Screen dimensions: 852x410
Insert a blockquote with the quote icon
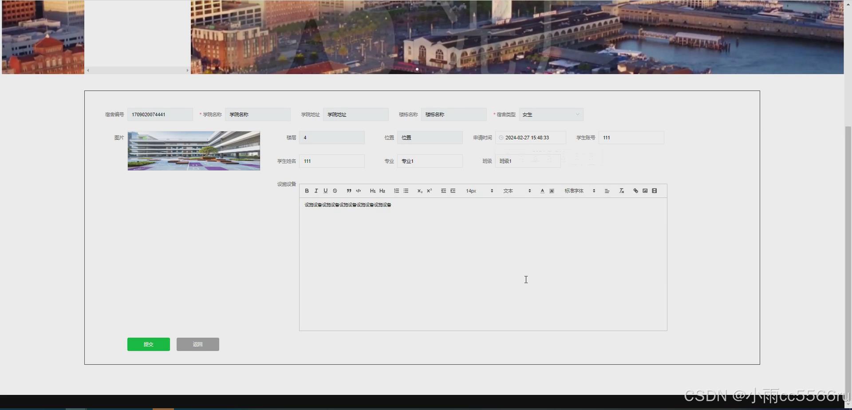[349, 191]
